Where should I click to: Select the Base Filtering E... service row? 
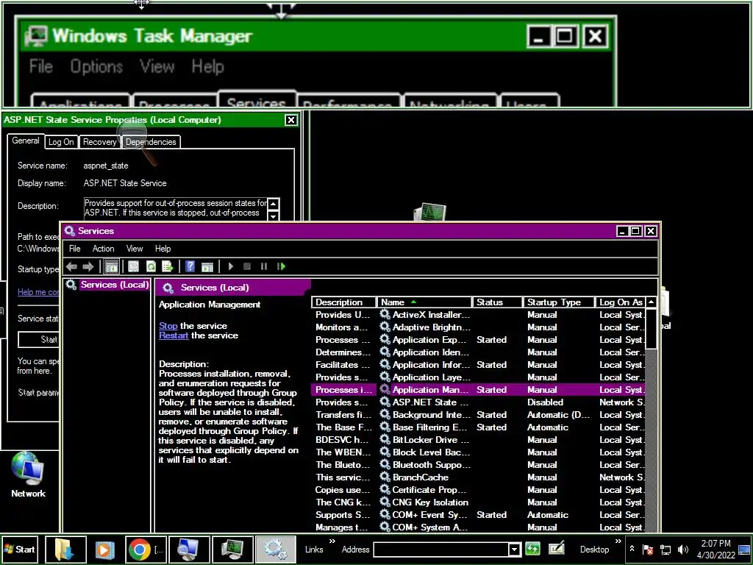pyautogui.click(x=478, y=427)
